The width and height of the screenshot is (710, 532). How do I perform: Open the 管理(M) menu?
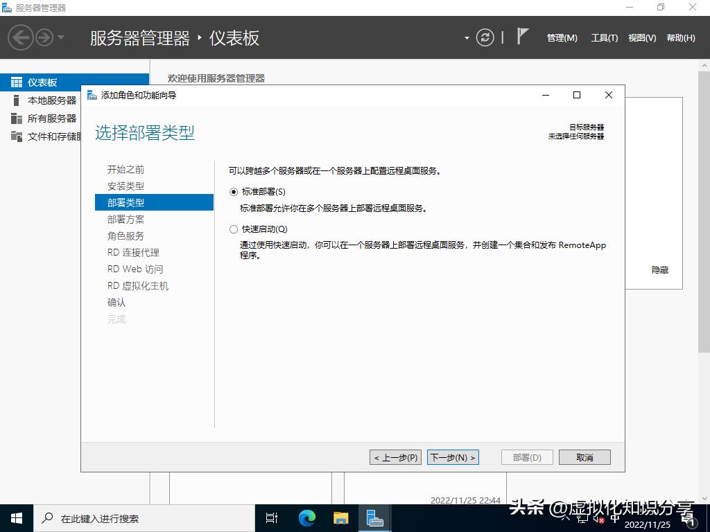[562, 38]
